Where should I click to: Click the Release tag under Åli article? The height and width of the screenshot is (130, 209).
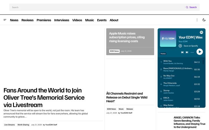coord(129,109)
